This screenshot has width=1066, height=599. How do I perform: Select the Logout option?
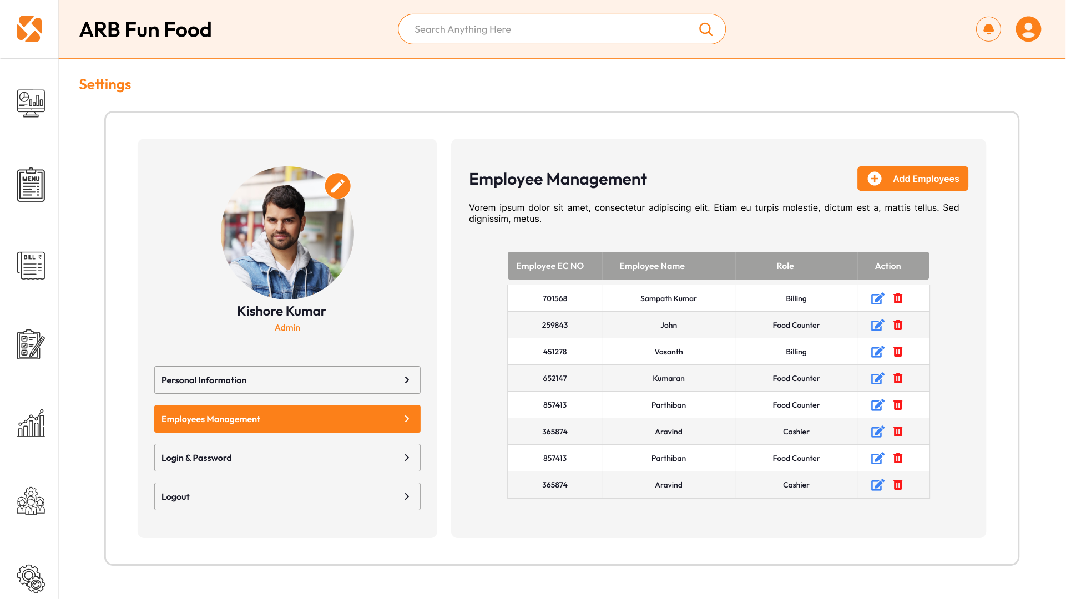coord(287,496)
